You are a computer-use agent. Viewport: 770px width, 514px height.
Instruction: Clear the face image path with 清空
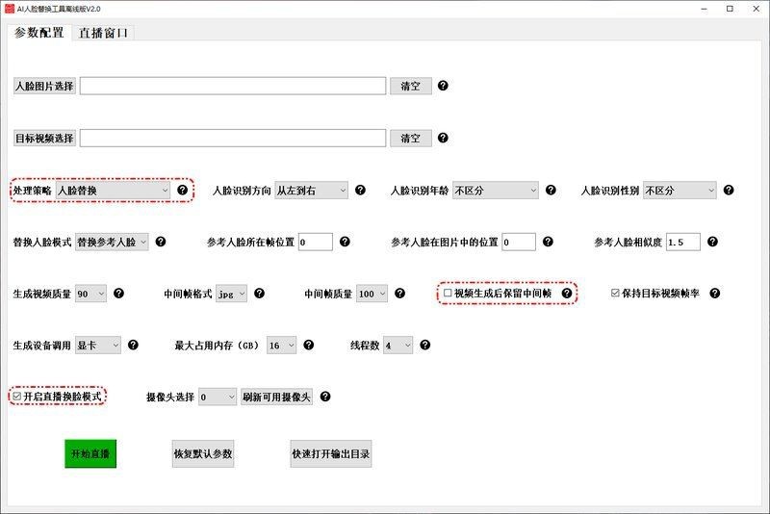point(411,86)
